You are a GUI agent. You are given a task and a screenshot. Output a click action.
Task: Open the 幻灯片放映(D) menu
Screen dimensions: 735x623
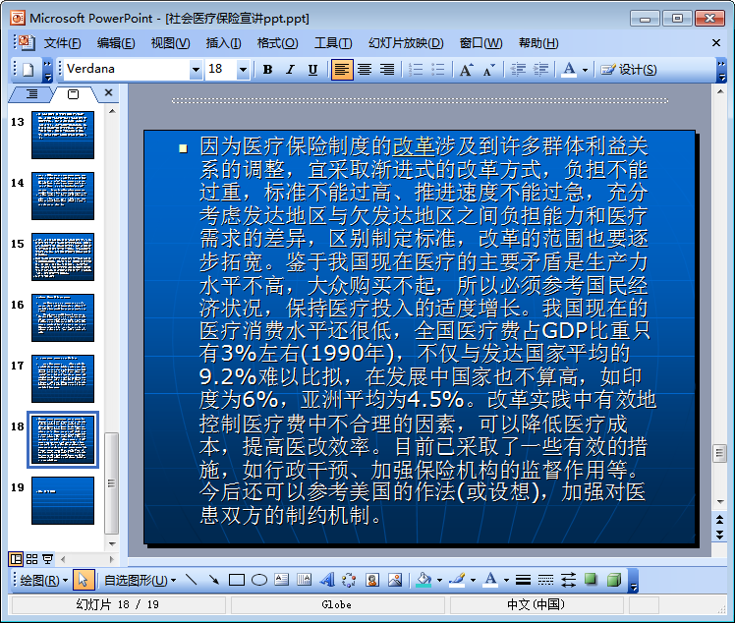tap(406, 43)
